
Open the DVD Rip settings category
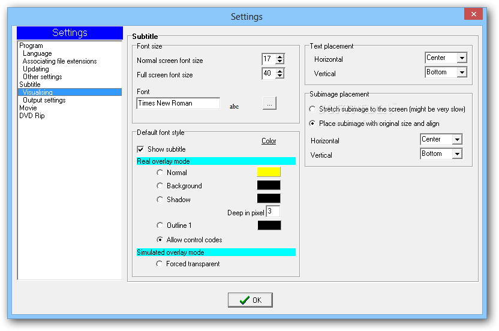pos(32,116)
